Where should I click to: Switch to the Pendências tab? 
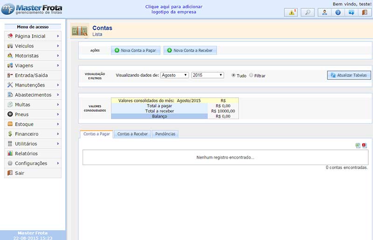[165, 134]
